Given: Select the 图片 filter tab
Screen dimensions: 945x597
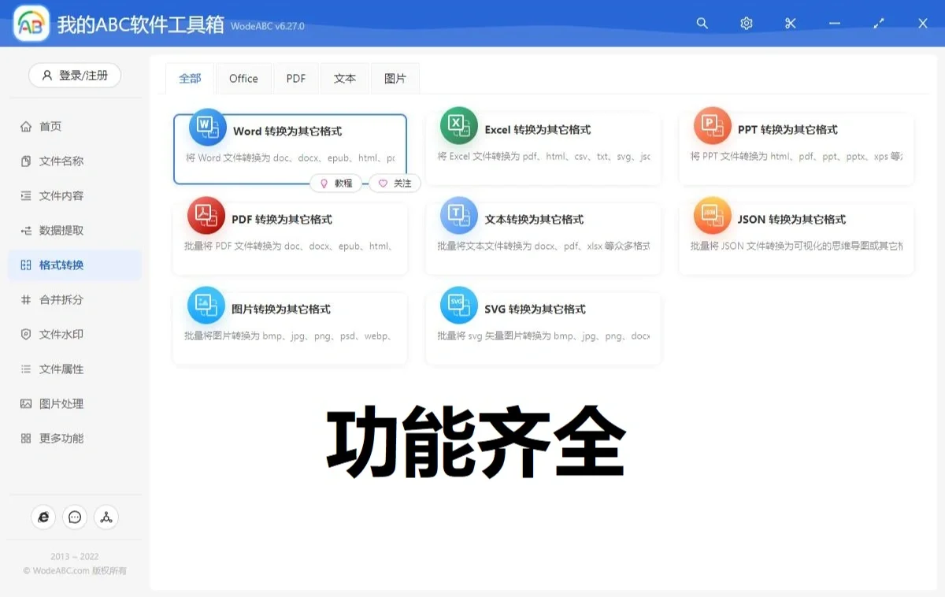Looking at the screenshot, I should [395, 78].
